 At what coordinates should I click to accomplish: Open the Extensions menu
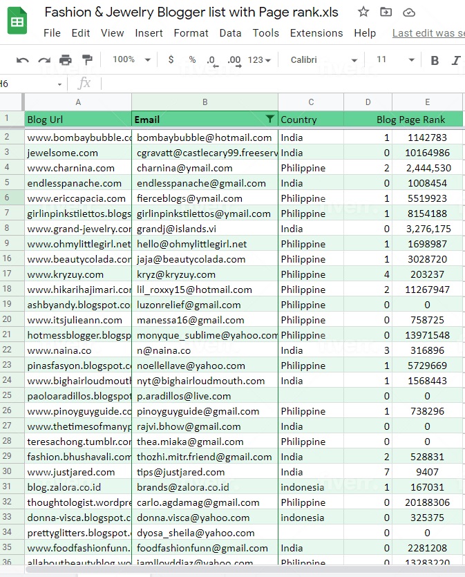(x=316, y=33)
